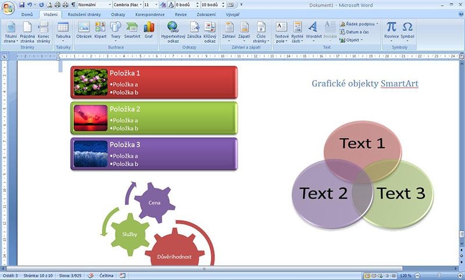Insert a bookmark with Záložka
Image resolution: width=465 pixels, height=280 pixels.
(x=194, y=30)
